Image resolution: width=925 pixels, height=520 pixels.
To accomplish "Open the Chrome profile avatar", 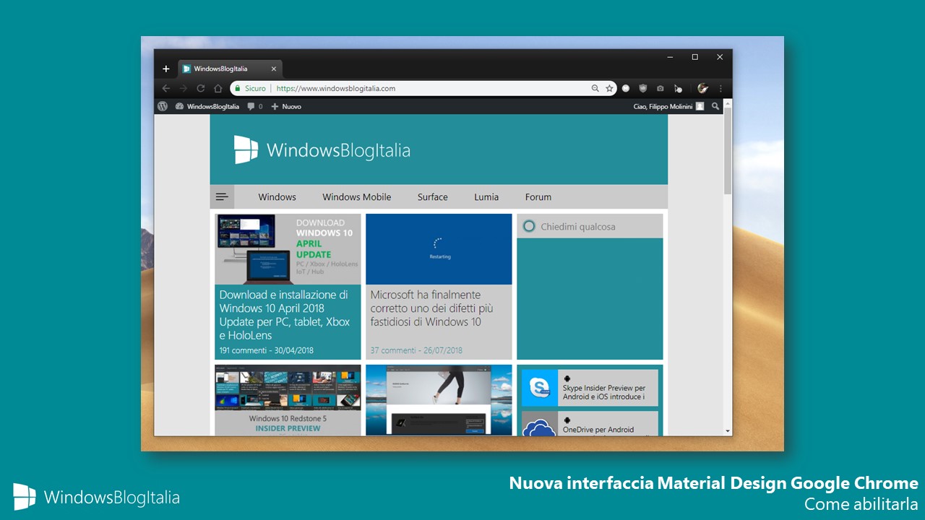I will click(x=702, y=88).
